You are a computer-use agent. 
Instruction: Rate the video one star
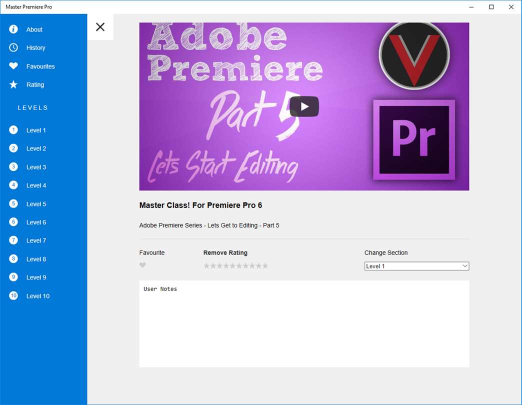pos(206,265)
